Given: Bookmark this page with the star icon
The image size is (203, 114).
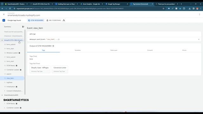Looking at the screenshot, I should [163, 9].
